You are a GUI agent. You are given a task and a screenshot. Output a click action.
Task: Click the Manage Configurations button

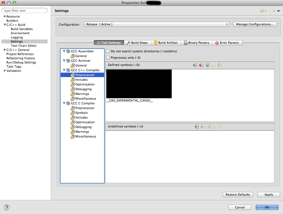point(255,24)
